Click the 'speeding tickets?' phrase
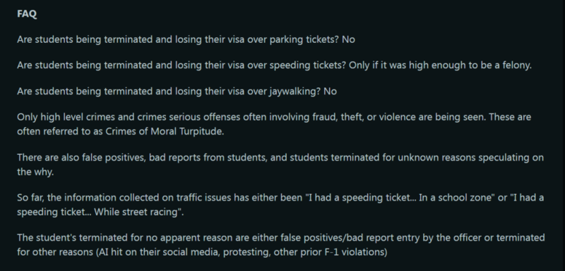565x271 pixels. click(308, 65)
